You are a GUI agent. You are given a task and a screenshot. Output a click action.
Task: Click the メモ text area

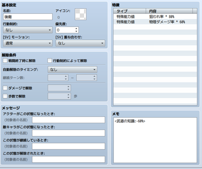tap(155, 140)
